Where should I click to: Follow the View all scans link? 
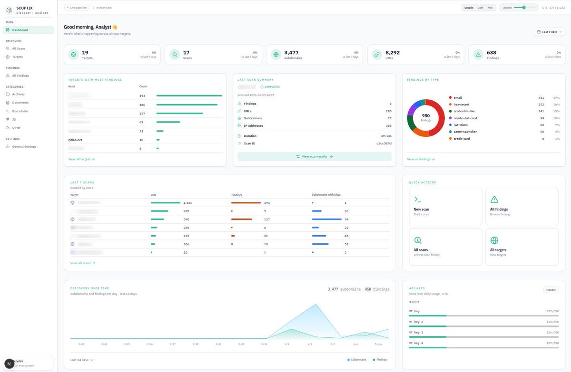click(83, 263)
